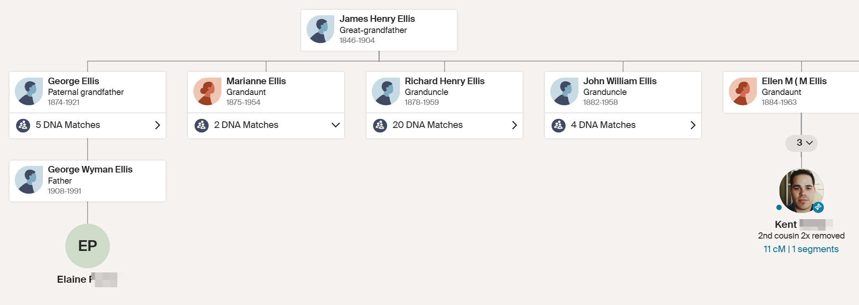The image size is (859, 305).
Task: Click Ellen M Ellis avatar icon
Action: [x=743, y=92]
